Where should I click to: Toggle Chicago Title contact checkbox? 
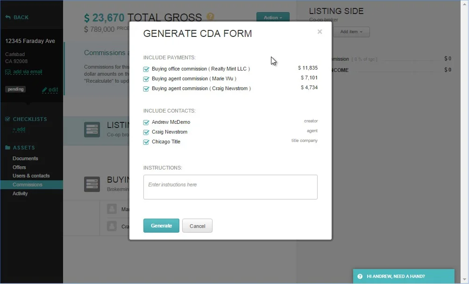(x=146, y=142)
